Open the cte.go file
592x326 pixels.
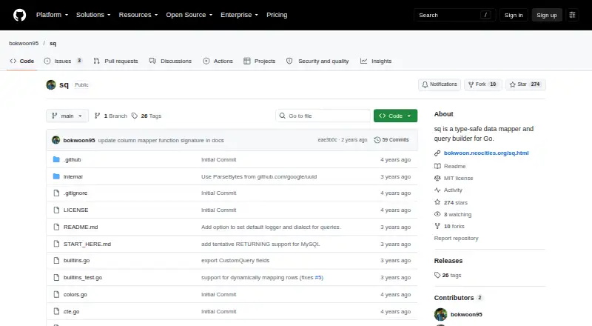[x=71, y=311]
